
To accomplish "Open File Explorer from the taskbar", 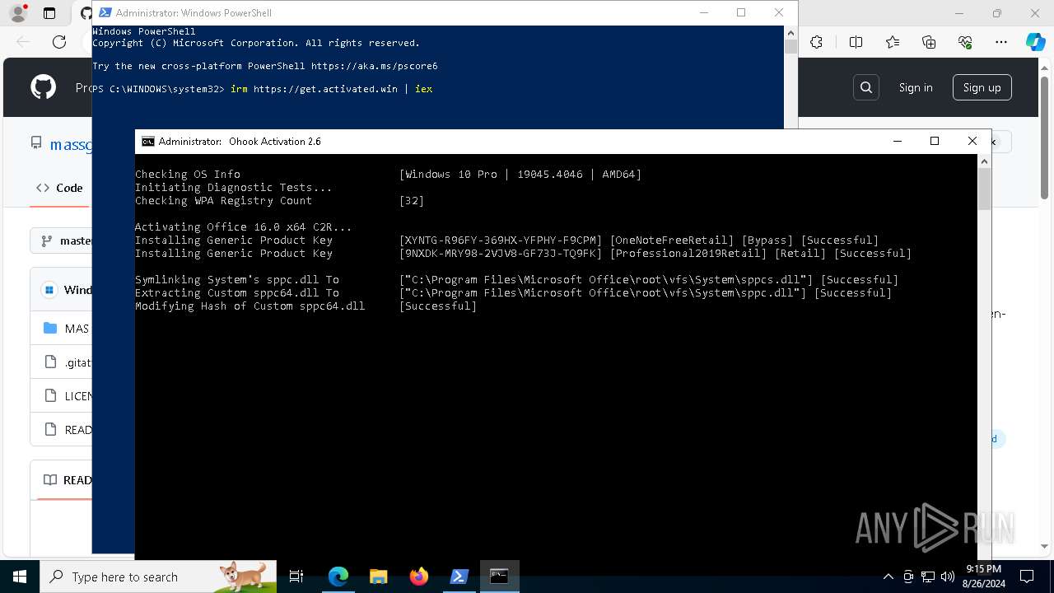I will pyautogui.click(x=379, y=577).
